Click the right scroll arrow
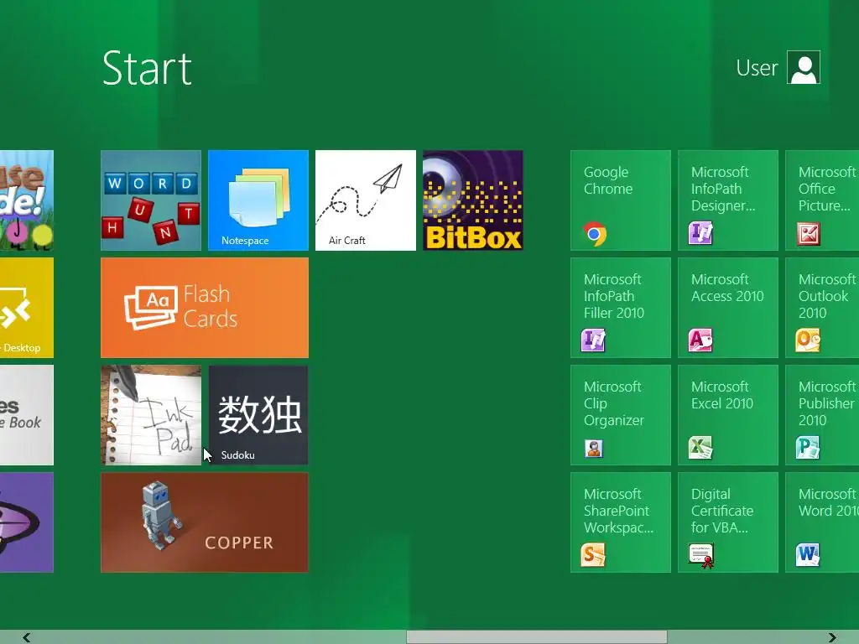The height and width of the screenshot is (644, 859). click(832, 637)
